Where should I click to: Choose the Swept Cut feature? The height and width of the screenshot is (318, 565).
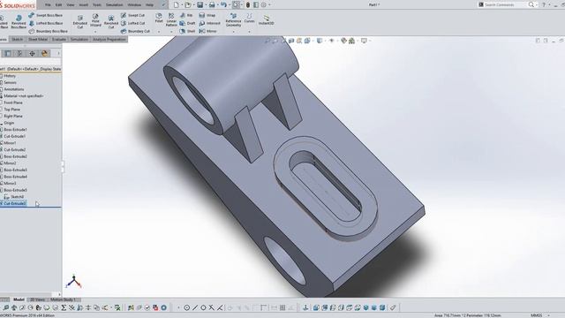point(133,15)
